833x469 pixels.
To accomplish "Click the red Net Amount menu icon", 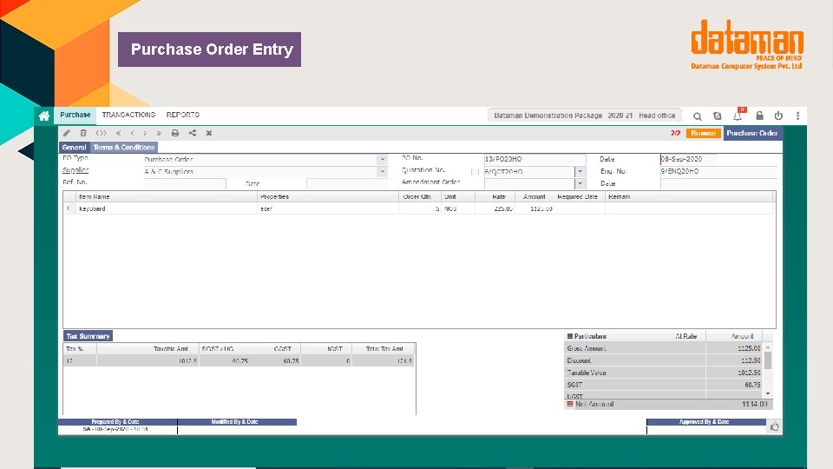I will point(569,404).
